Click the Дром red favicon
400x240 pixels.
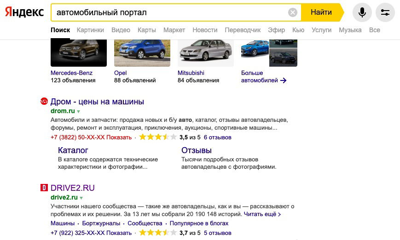point(44,102)
